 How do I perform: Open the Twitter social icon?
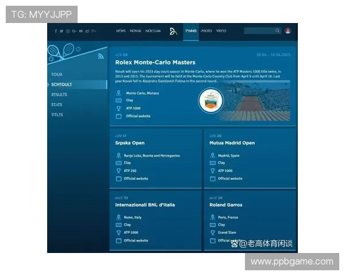point(62,31)
